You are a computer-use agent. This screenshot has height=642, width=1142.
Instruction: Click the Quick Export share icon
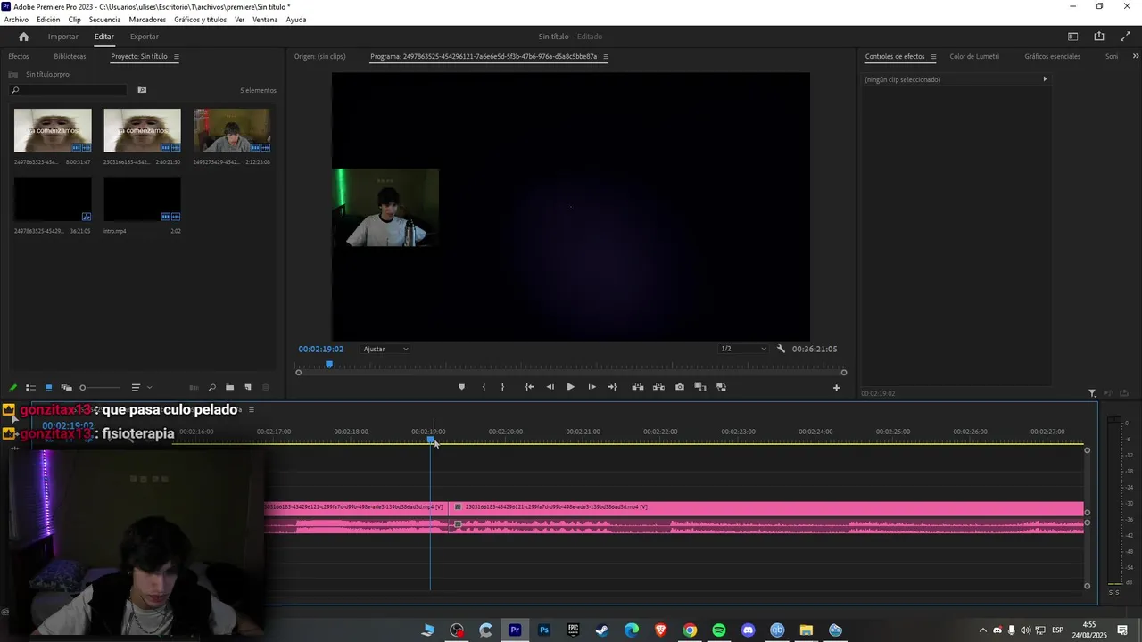(1099, 37)
